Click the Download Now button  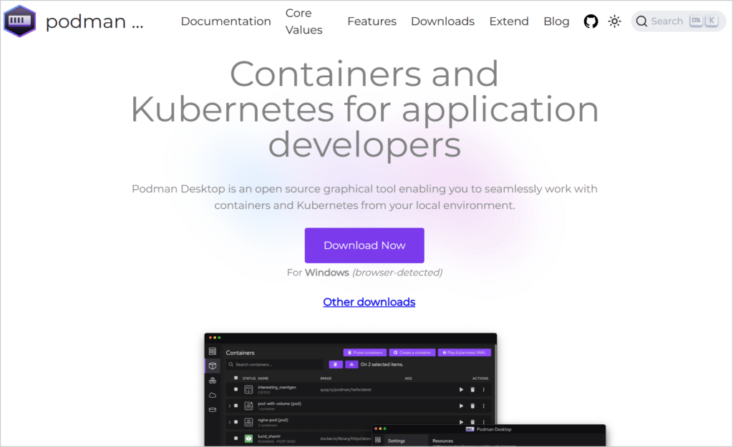click(364, 245)
